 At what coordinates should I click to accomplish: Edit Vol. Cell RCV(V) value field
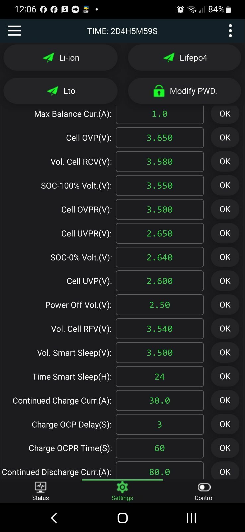(x=159, y=162)
